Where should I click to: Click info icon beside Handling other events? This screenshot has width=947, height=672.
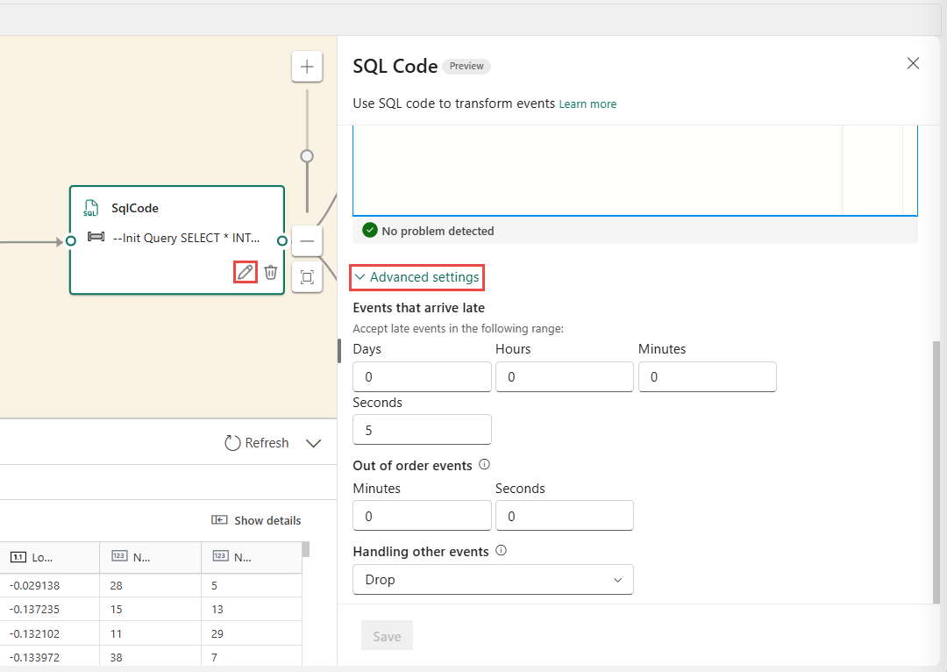pos(502,551)
